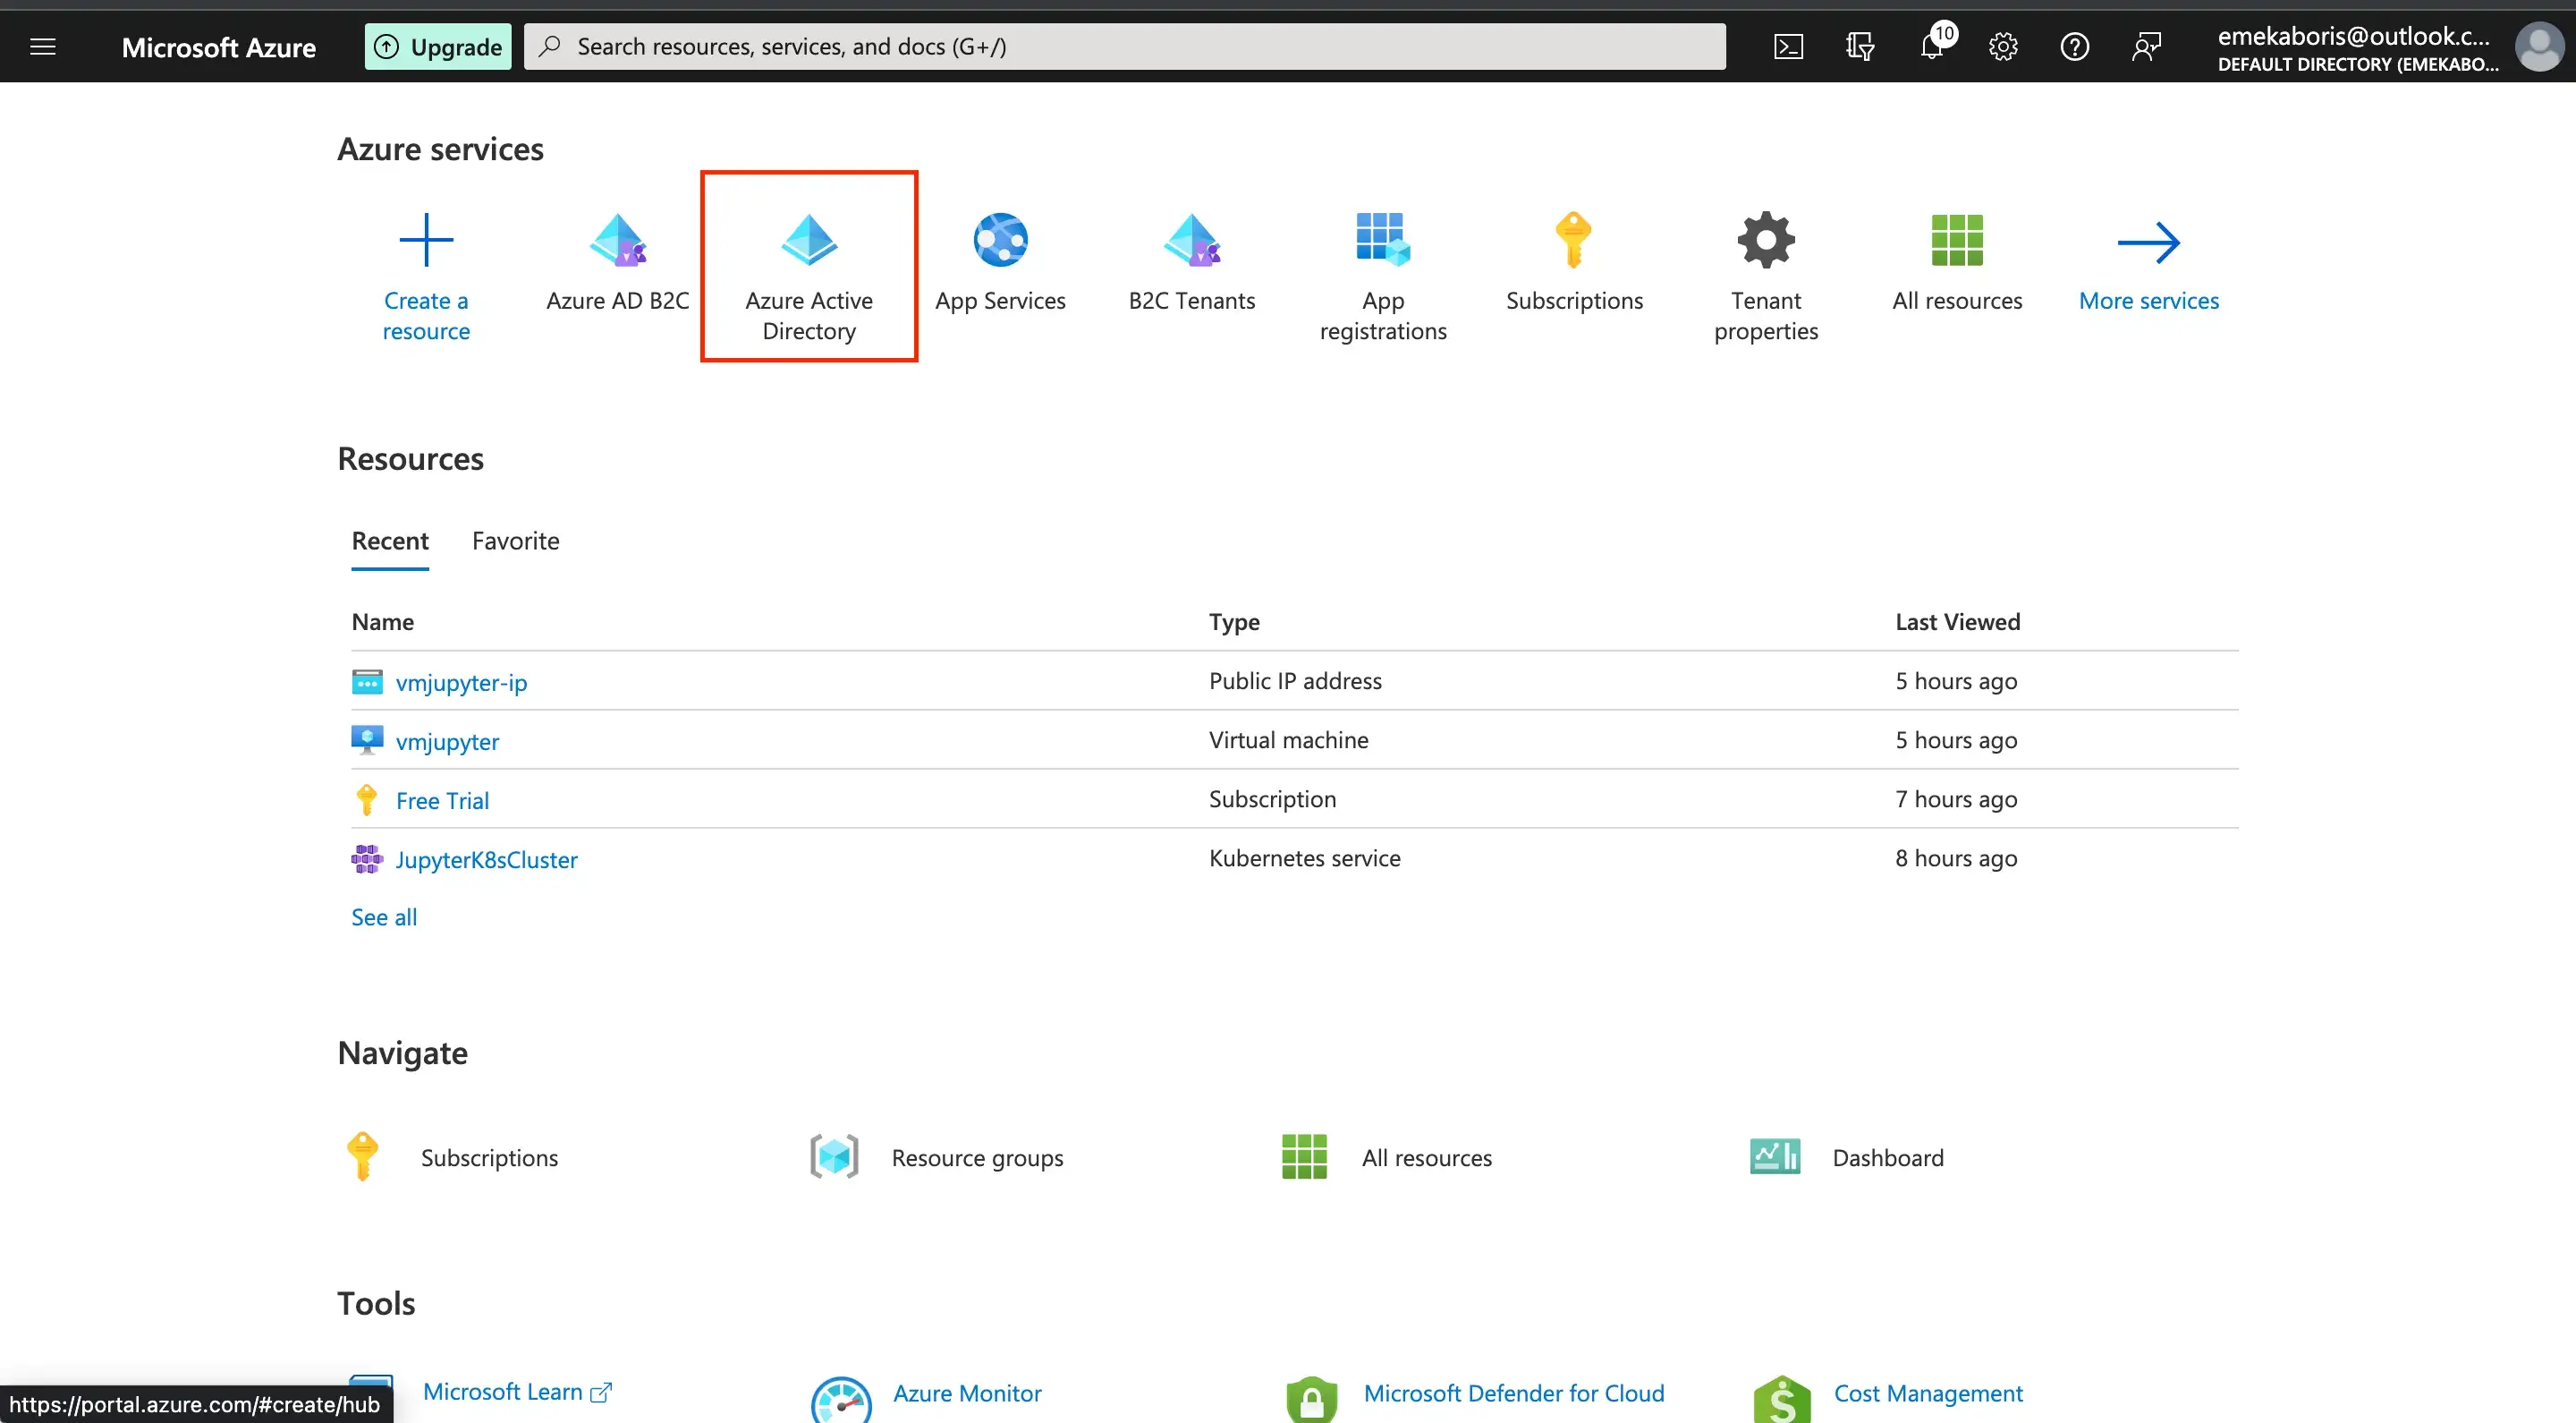Screen dimensions: 2576x1423
Task: Select the Recent resources tab
Action: [389, 541]
